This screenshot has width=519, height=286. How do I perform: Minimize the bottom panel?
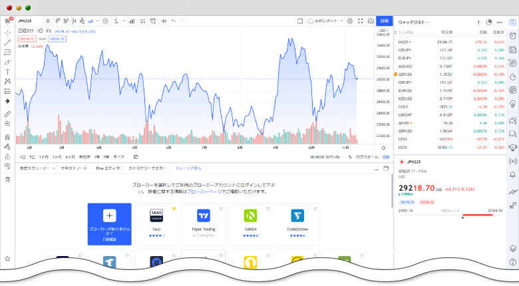tap(377, 169)
